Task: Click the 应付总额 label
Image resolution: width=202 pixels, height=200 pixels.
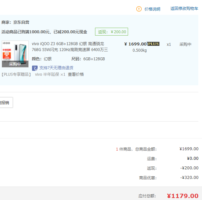Action: (147, 196)
